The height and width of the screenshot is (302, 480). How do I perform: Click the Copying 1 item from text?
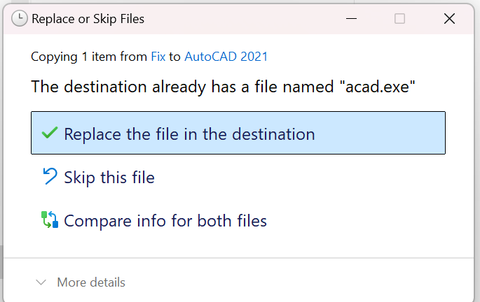click(89, 57)
